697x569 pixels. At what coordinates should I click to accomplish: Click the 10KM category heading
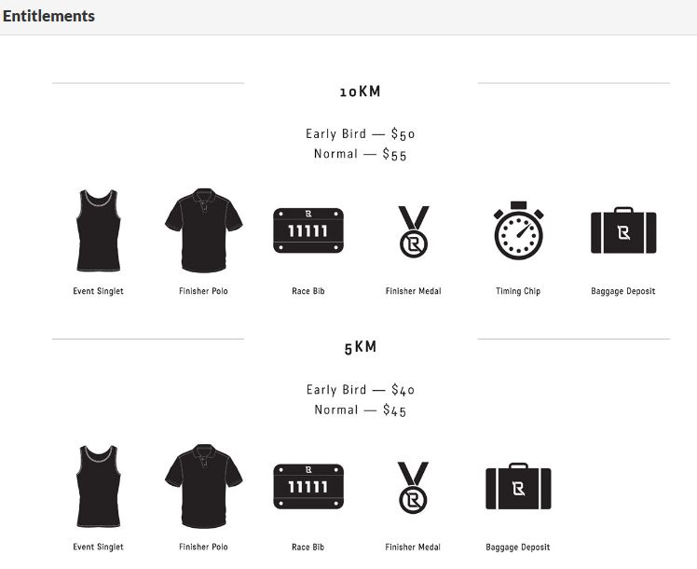click(x=361, y=91)
